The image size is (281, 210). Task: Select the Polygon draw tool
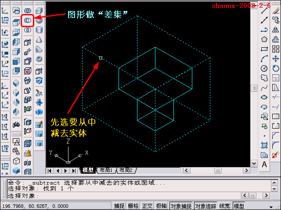(264, 39)
